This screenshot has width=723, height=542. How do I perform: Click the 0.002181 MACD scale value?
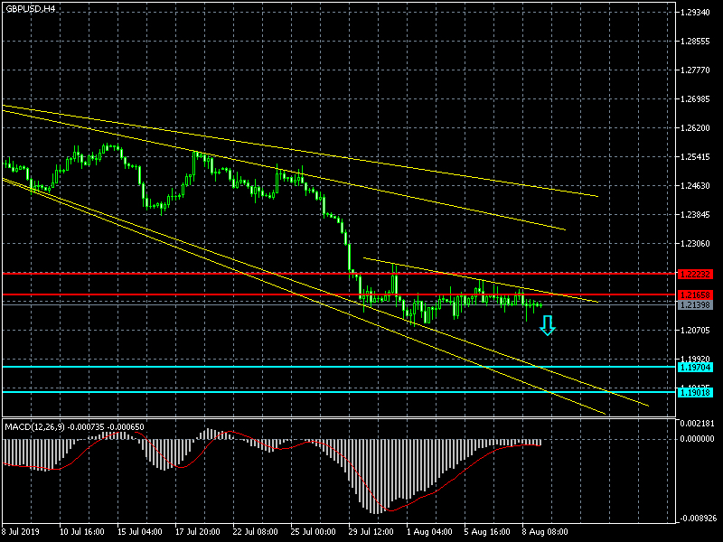coord(697,423)
